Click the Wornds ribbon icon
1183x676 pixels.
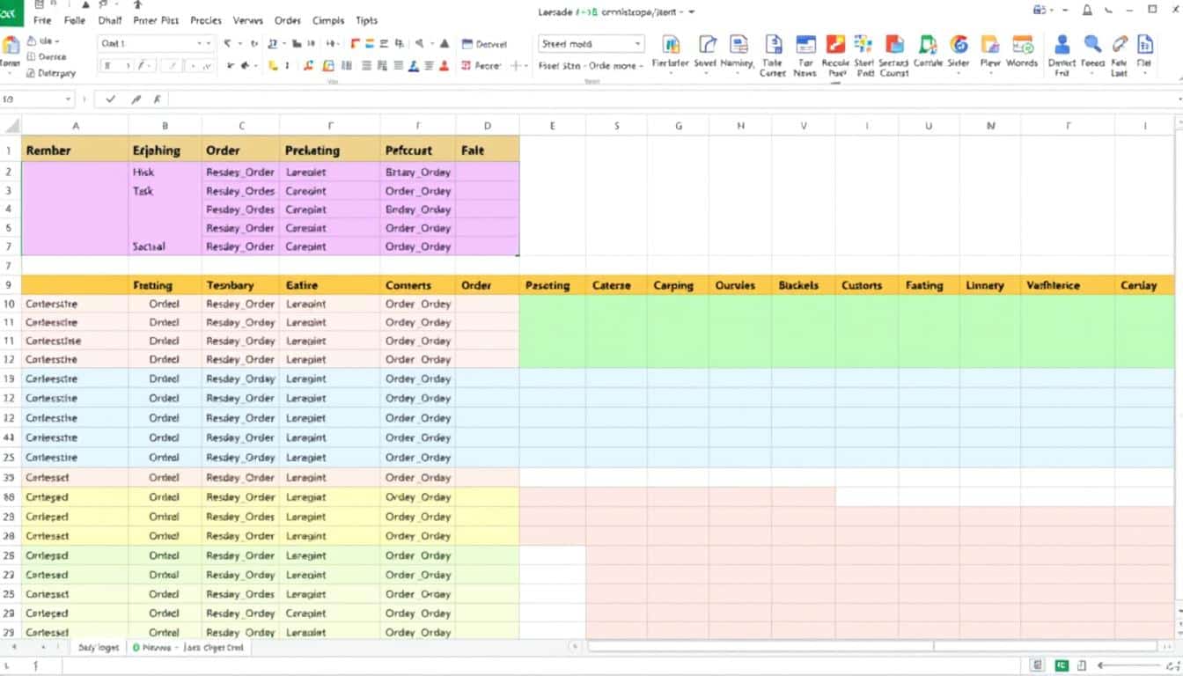[x=1022, y=45]
